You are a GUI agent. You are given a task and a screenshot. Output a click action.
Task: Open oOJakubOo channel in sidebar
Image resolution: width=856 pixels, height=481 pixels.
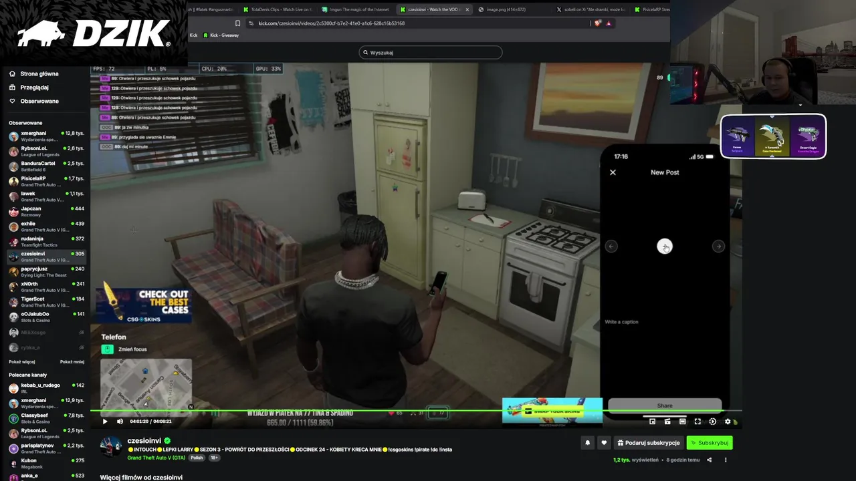tap(47, 317)
